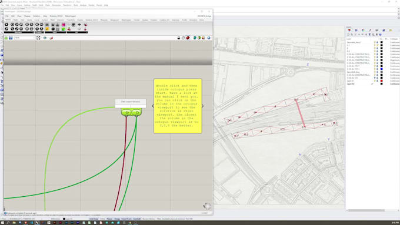The image size is (400, 225).
Task: Click the blue help icon in Layers toolbar
Action: [x=380, y=35]
